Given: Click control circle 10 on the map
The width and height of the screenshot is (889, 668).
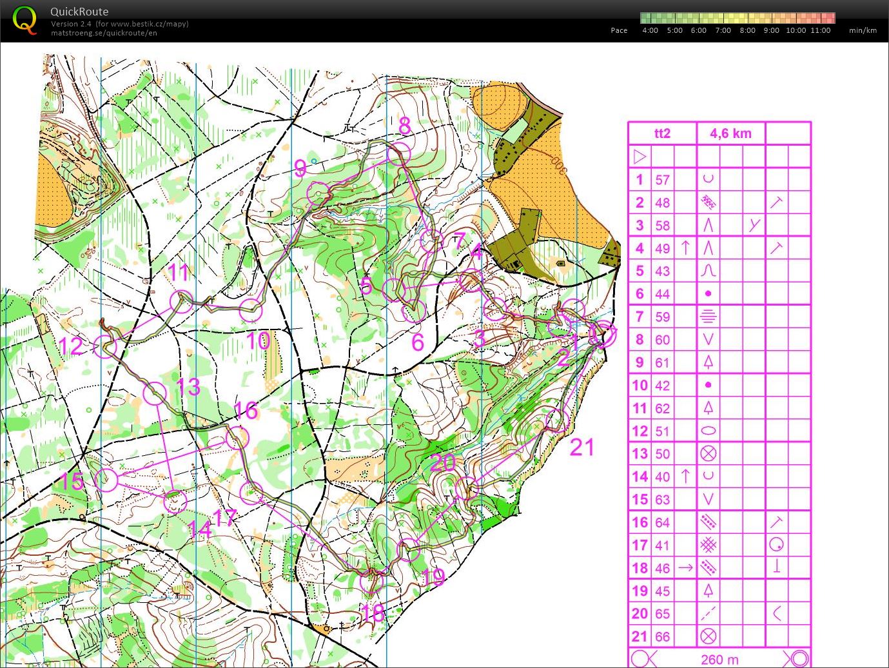Looking at the screenshot, I should click(x=251, y=310).
